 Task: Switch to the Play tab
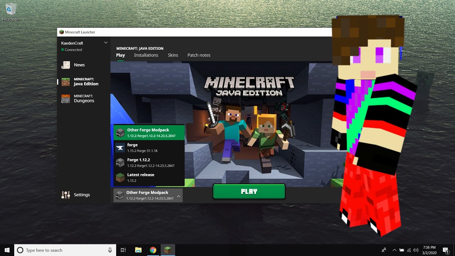point(121,55)
